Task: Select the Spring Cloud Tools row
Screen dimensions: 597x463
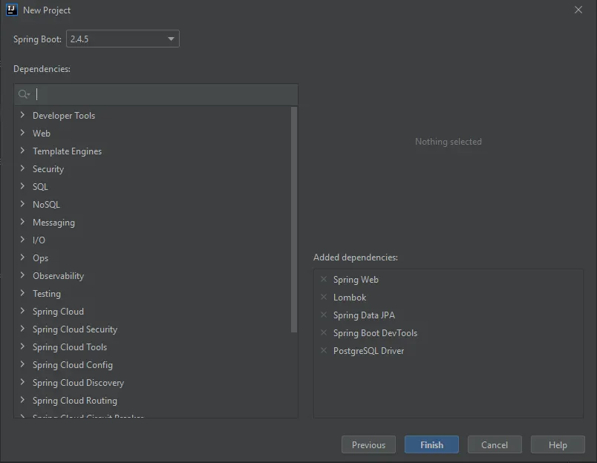Action: [x=153, y=347]
